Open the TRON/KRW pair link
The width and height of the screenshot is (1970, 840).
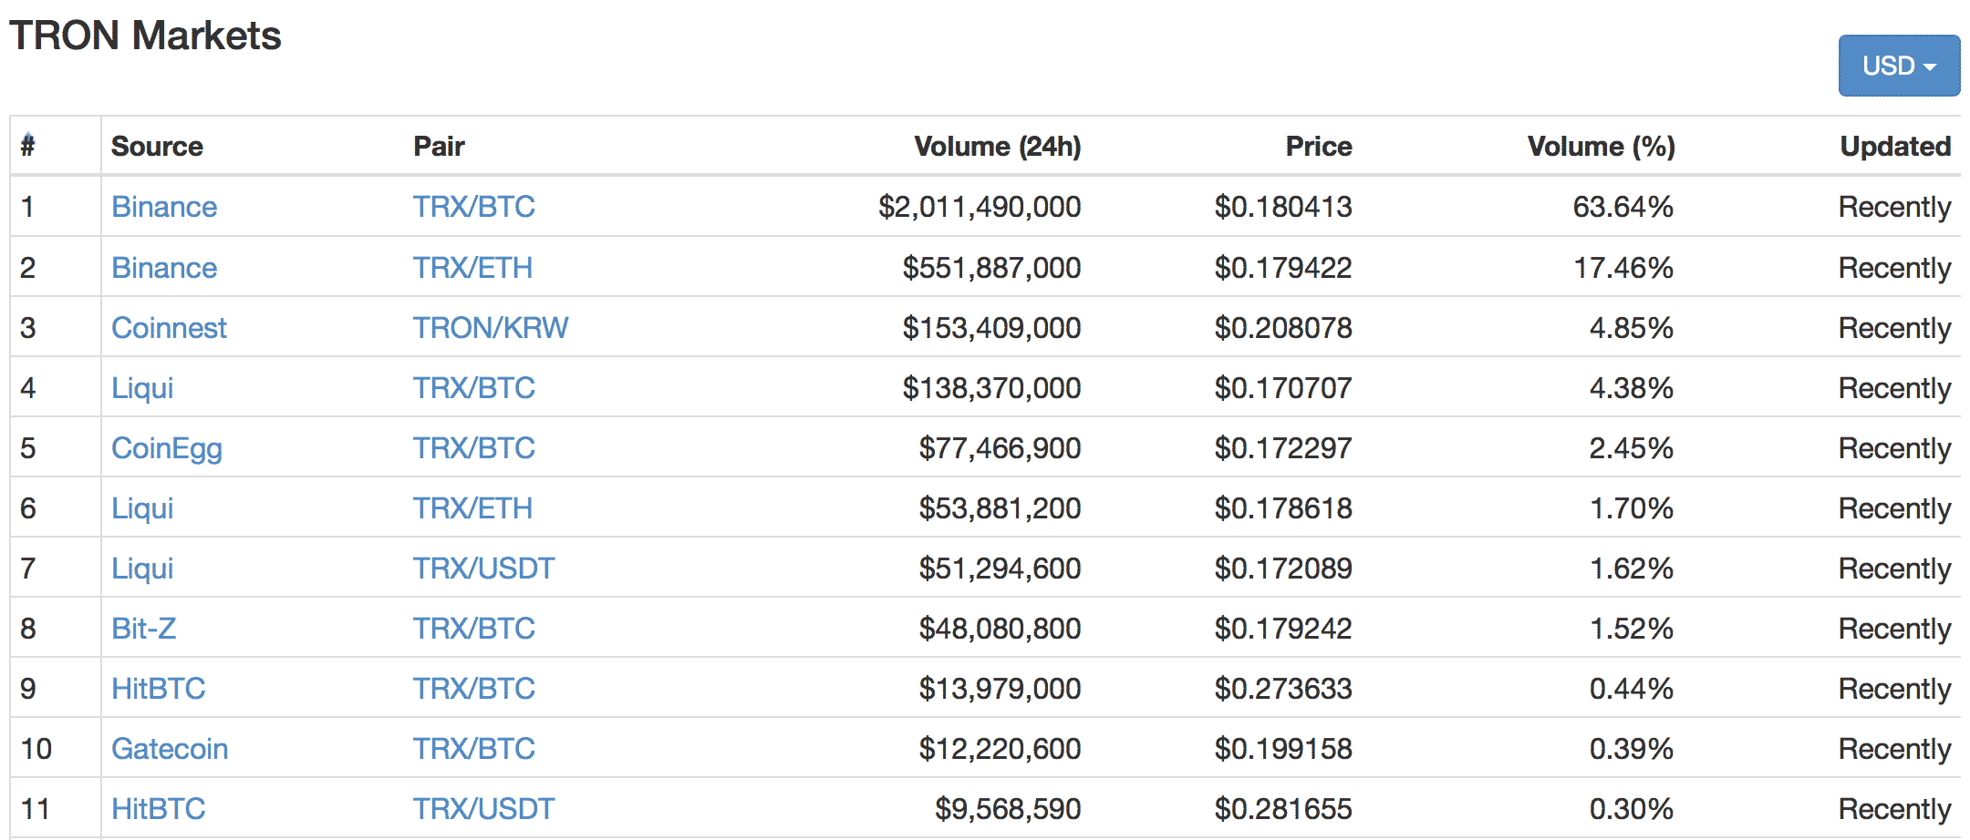click(x=491, y=328)
